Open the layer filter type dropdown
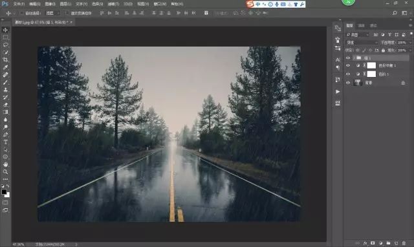414x247 pixels. (x=358, y=34)
